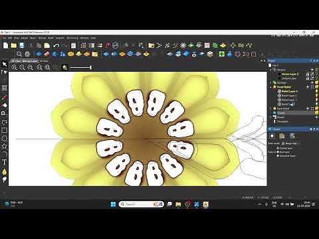
Task: Open the Help menu
Action: (93, 38)
